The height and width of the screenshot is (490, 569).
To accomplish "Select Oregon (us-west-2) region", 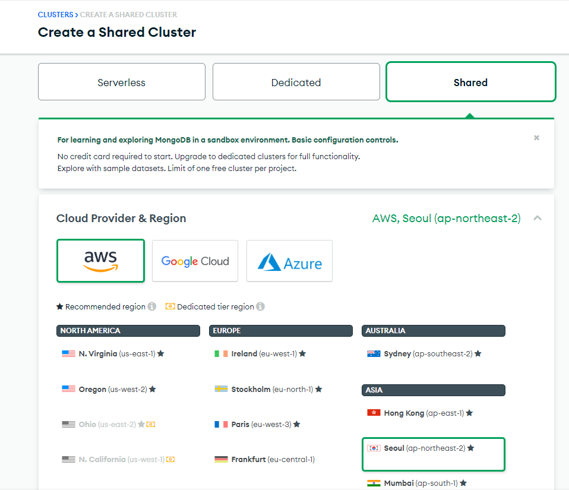I will click(x=109, y=389).
